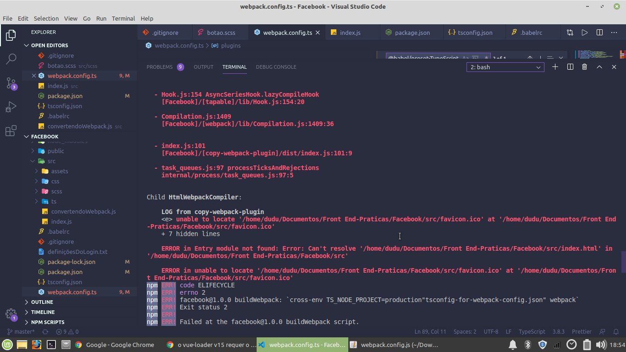Image resolution: width=626 pixels, height=352 pixels.
Task: Open errors and warnings count in status bar
Action: point(67,331)
